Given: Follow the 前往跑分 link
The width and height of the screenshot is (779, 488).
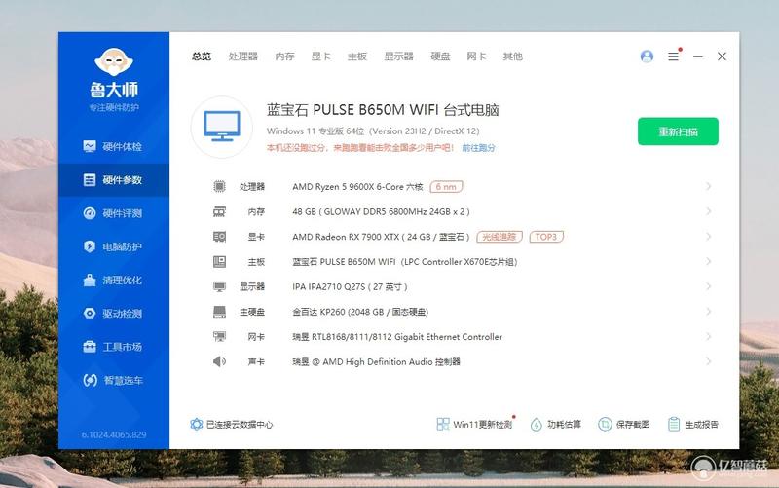Looking at the screenshot, I should [x=478, y=148].
